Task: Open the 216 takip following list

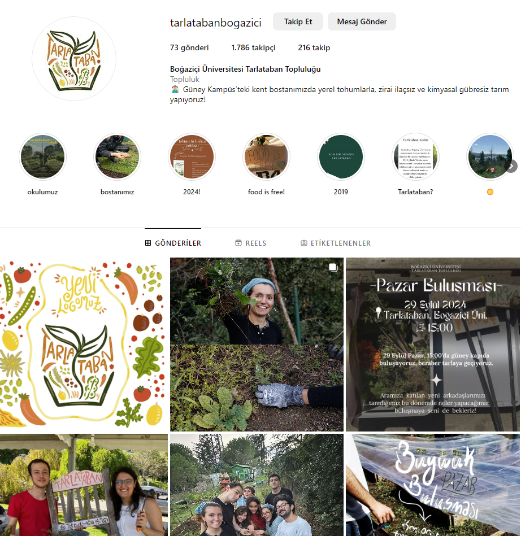Action: click(x=314, y=47)
